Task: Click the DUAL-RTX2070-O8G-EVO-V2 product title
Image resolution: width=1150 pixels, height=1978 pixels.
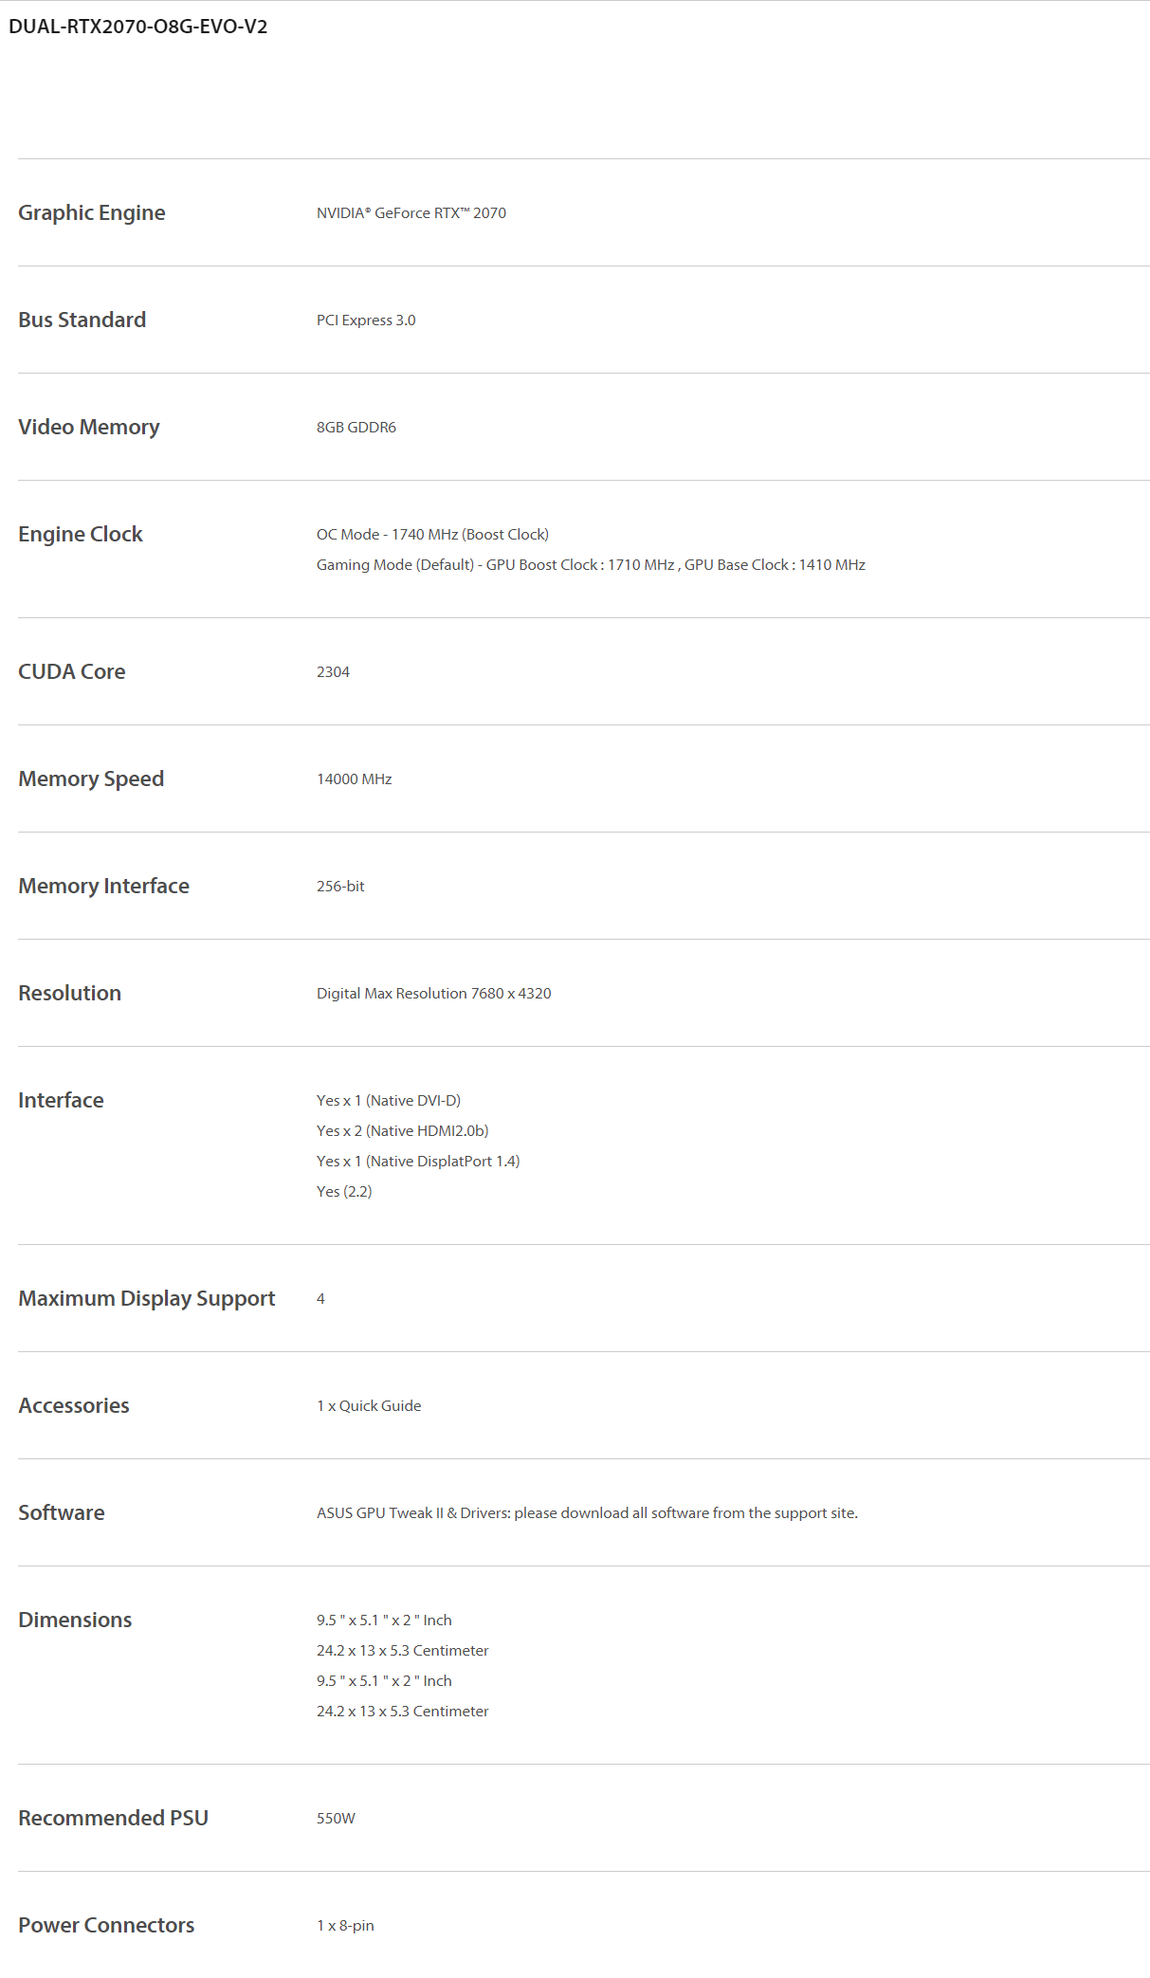Action: (138, 27)
